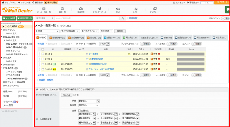Open メール・電話一覧 envelope icon
Viewport: 230px width, 127px height.
44,9
